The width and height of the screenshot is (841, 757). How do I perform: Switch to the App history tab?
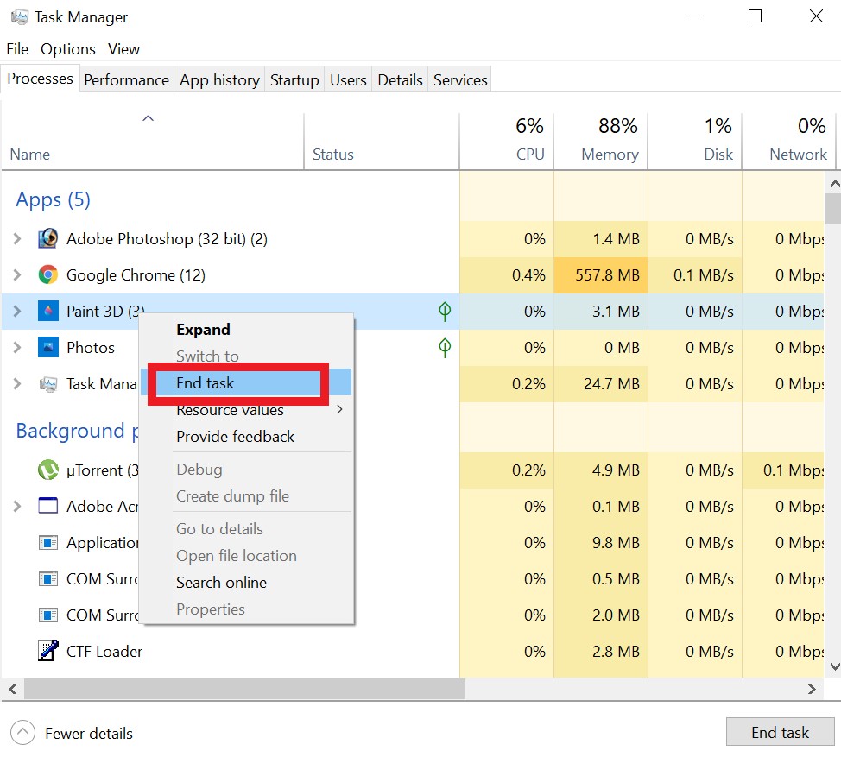tap(219, 80)
